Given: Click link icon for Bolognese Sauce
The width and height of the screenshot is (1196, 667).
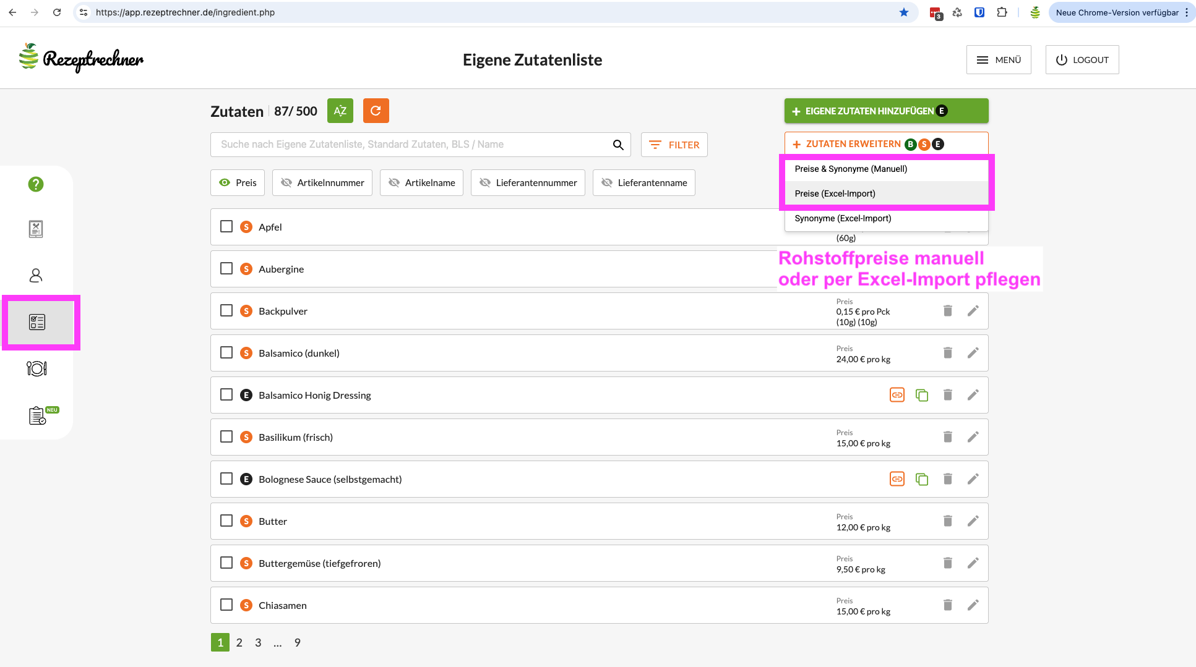Looking at the screenshot, I should [897, 479].
